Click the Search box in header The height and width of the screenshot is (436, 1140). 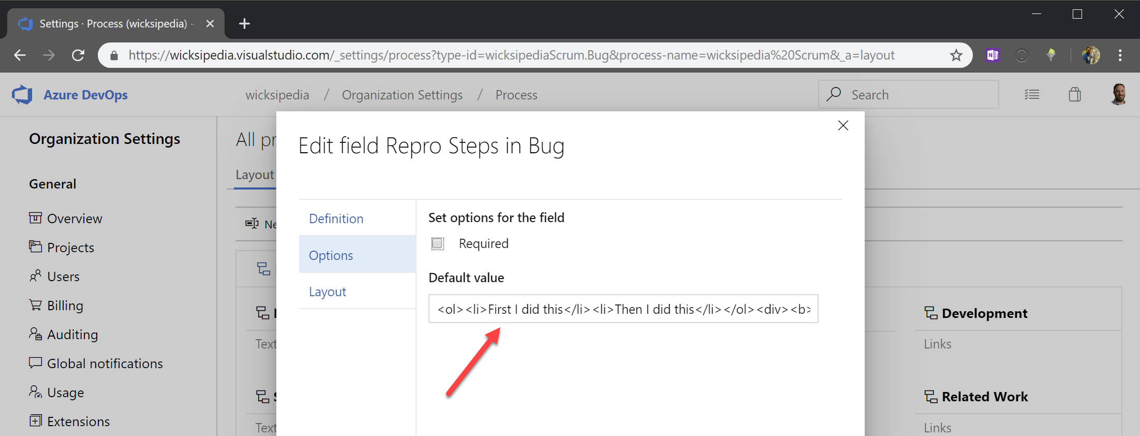pyautogui.click(x=908, y=95)
